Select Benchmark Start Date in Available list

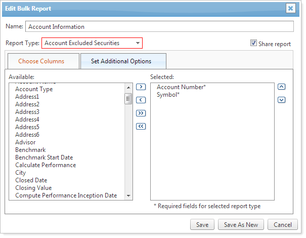click(44, 157)
